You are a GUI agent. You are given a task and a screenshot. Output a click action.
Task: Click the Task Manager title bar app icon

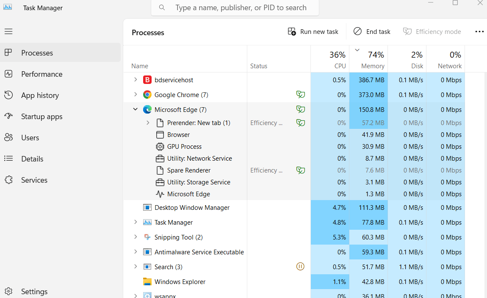[8, 8]
